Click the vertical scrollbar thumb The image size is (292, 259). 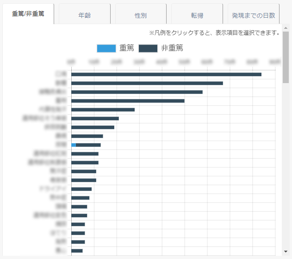coord(286,57)
